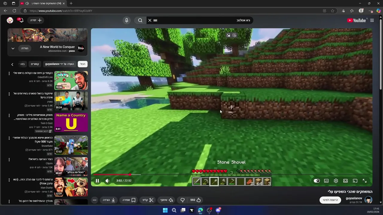
Task: Turn on subtitles with captions icon
Action: tap(326, 181)
